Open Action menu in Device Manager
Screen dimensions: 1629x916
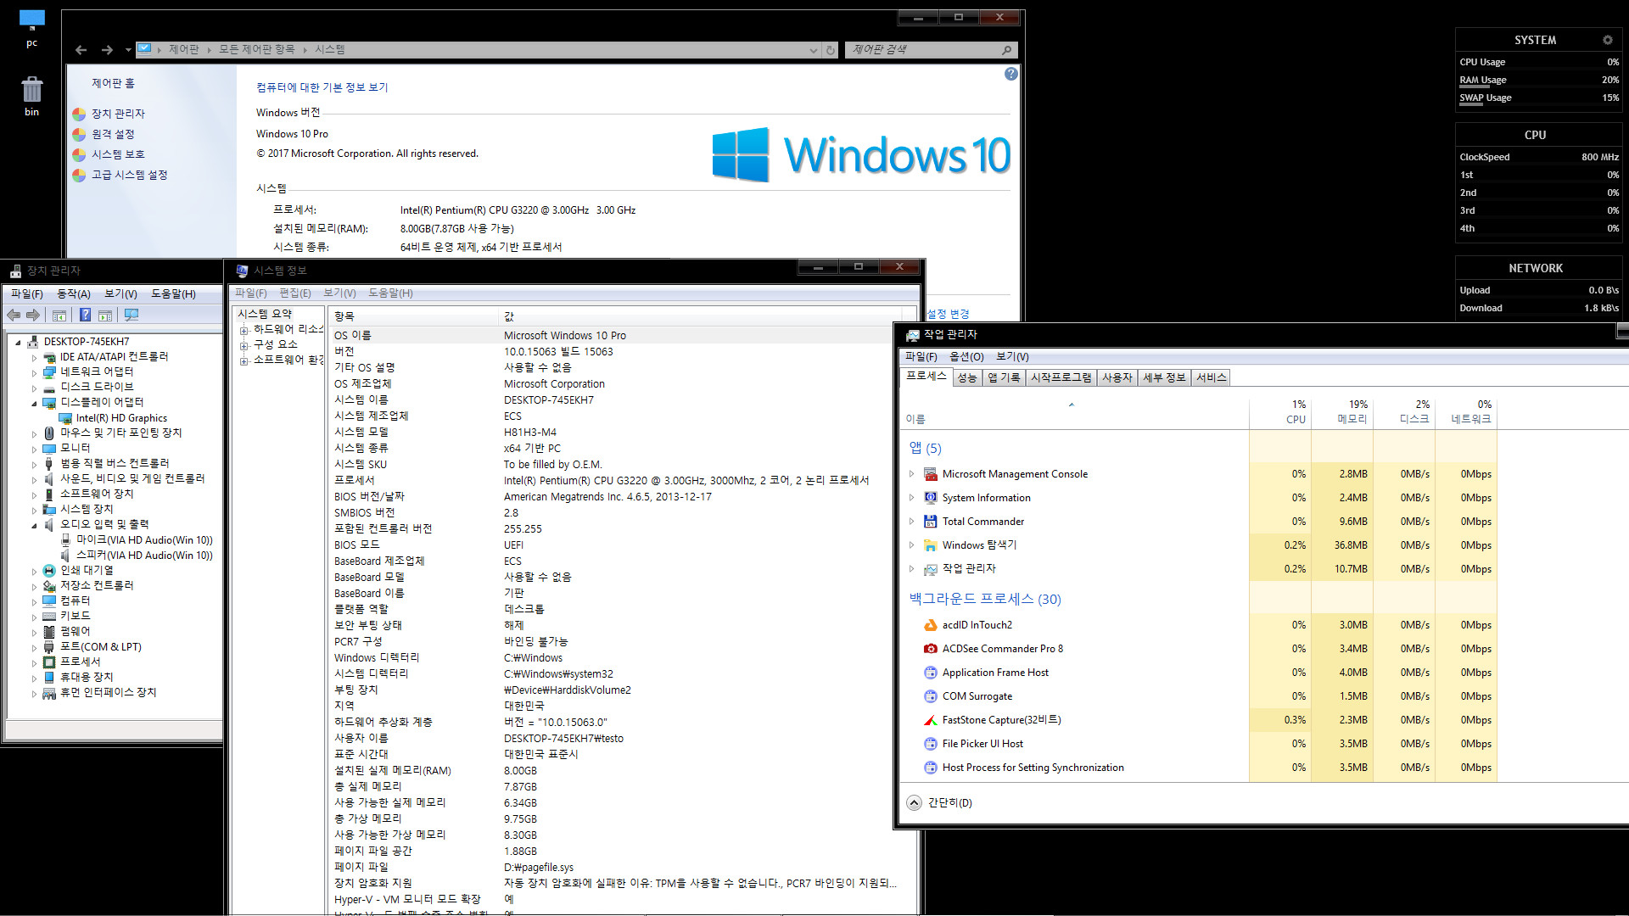[x=74, y=293]
